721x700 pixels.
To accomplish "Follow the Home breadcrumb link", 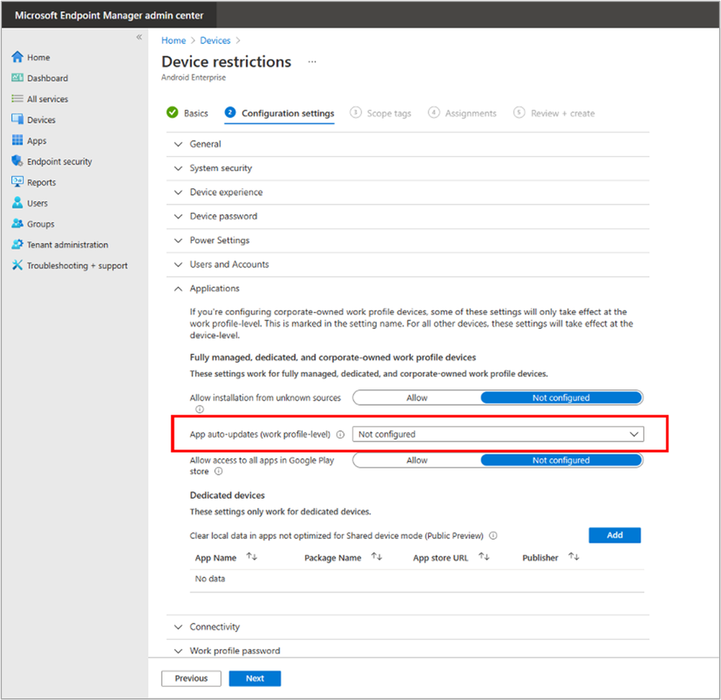I will coord(173,40).
